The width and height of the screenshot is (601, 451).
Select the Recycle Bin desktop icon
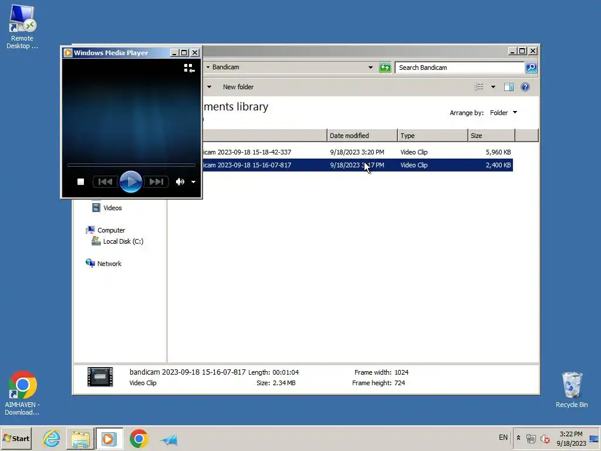(x=572, y=390)
